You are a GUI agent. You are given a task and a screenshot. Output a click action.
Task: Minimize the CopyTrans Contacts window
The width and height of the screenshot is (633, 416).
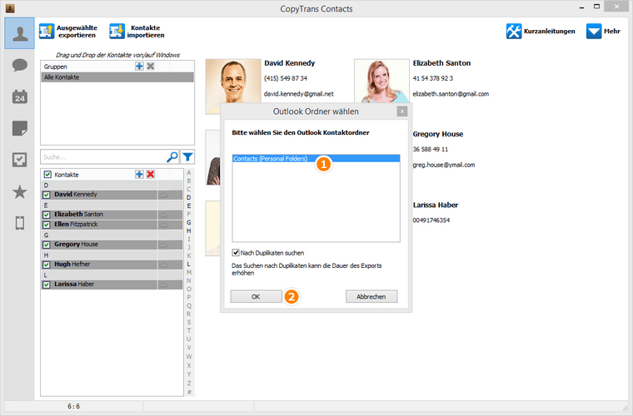[581, 7]
